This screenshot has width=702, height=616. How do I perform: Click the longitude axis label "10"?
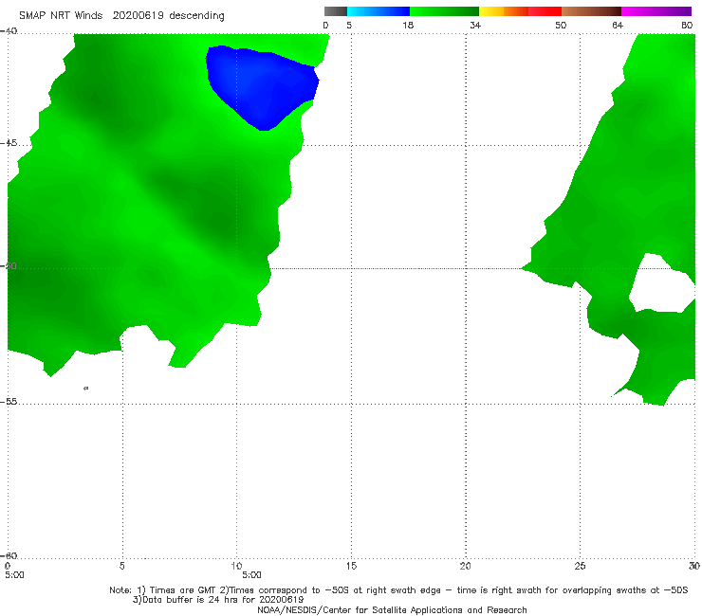236,566
